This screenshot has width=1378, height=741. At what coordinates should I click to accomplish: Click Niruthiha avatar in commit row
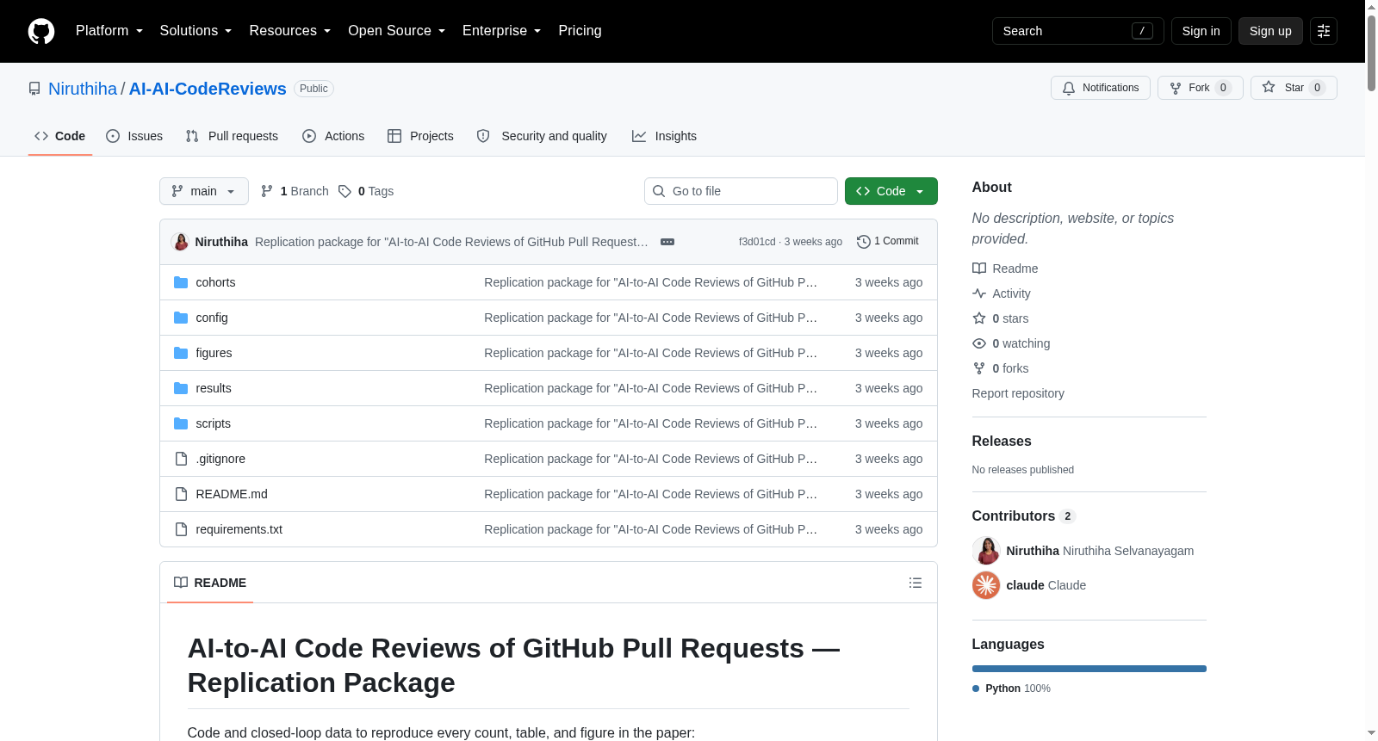(x=181, y=242)
